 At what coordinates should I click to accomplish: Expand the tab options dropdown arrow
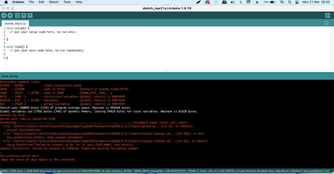pos(326,23)
